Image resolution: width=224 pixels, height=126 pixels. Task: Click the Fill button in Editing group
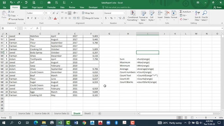[183, 15]
